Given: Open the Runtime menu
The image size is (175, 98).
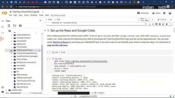Looking at the screenshot, I should pyautogui.click(x=34, y=15).
